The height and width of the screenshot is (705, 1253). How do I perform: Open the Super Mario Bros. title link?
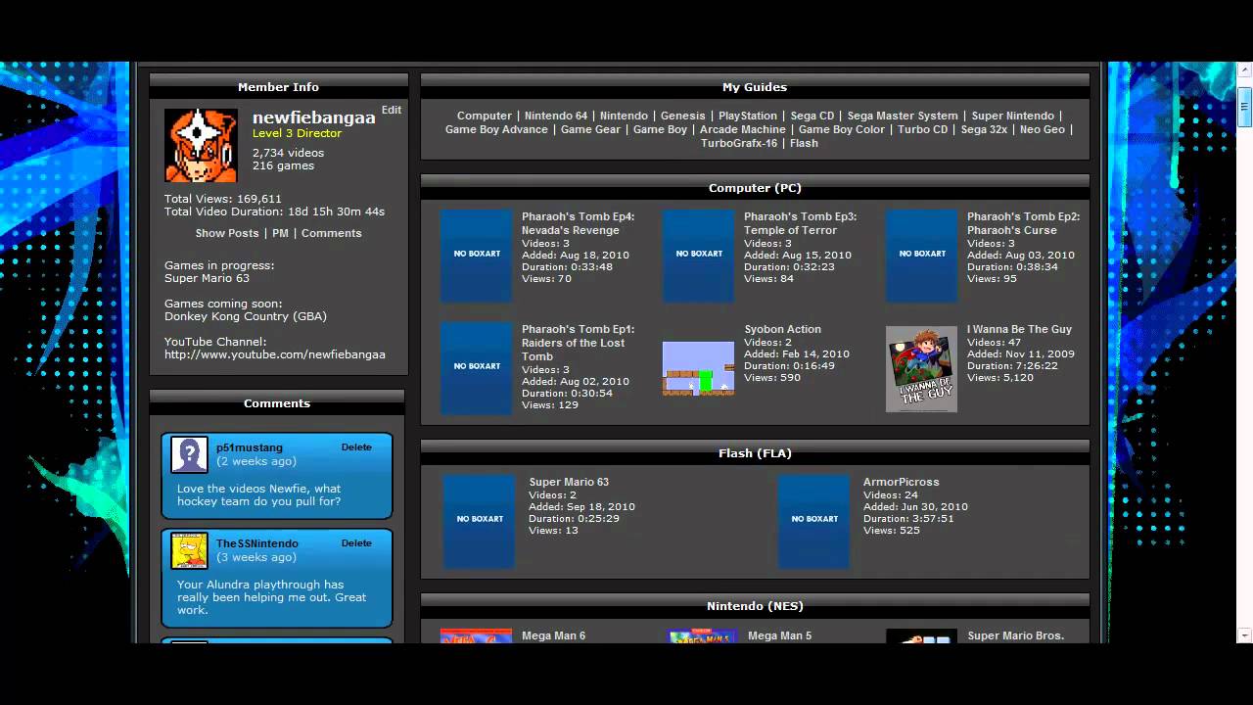click(1015, 635)
